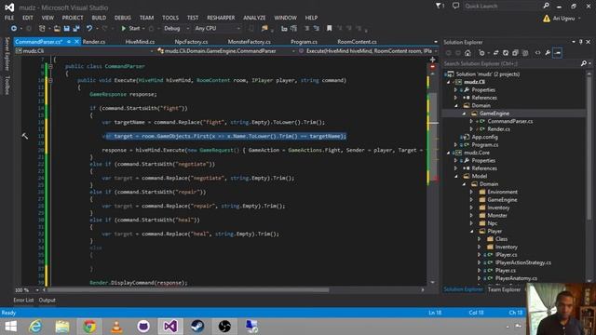The width and height of the screenshot is (596, 335).
Task: Click the green Start debugging button
Action: click(x=130, y=29)
